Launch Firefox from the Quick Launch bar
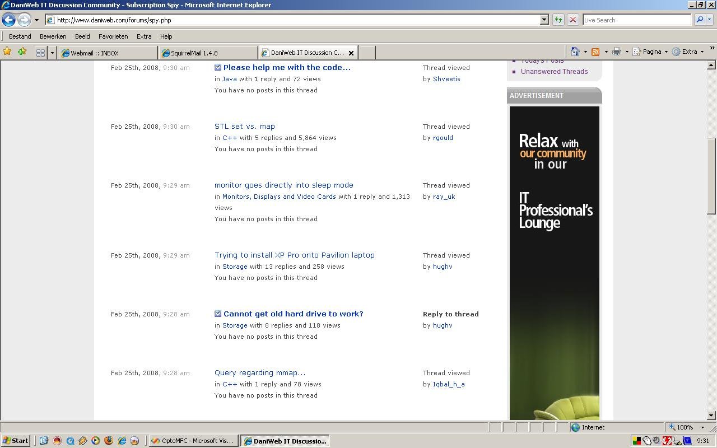This screenshot has width=717, height=448. (109, 441)
